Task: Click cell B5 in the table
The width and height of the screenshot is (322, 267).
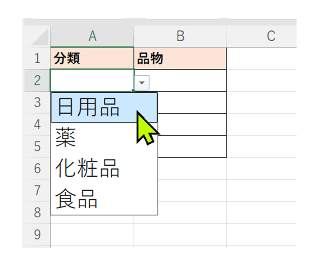Action: coord(192,147)
